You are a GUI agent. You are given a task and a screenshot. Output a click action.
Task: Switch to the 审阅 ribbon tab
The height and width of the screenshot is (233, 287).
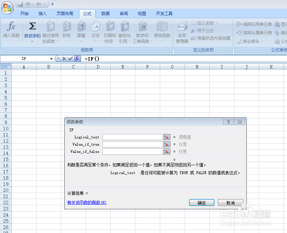[124, 13]
